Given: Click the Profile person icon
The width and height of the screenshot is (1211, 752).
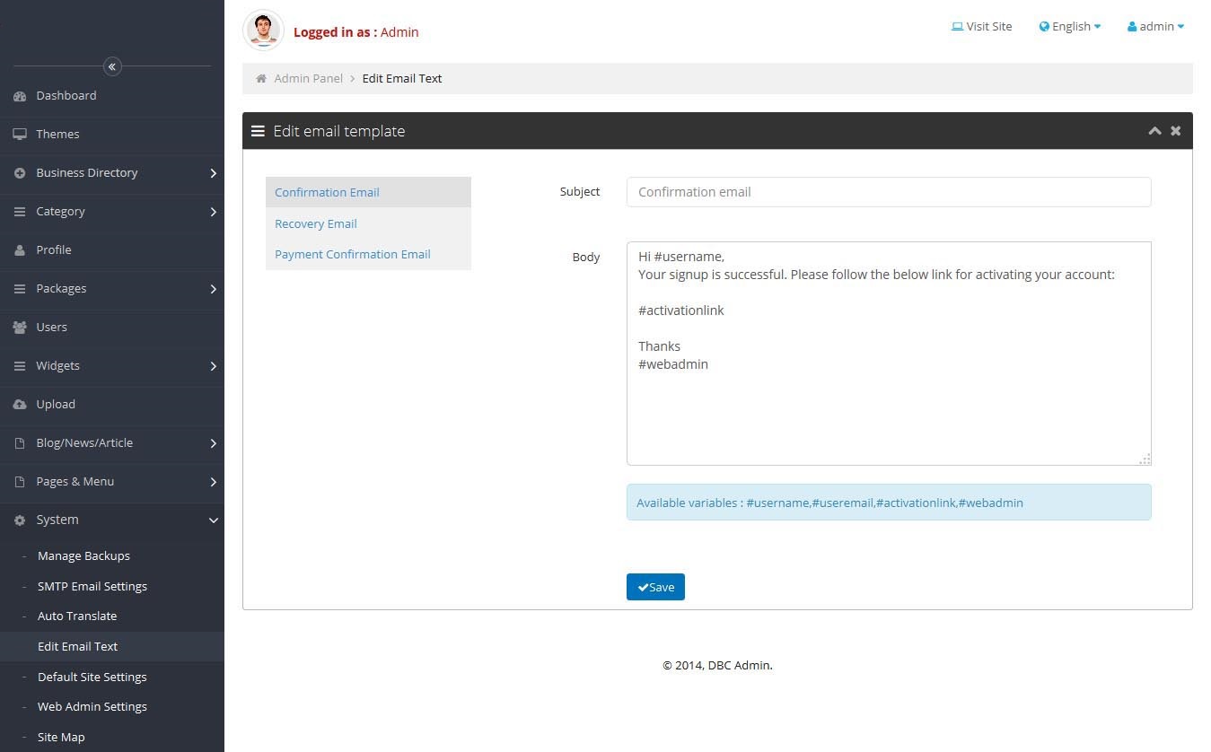Looking at the screenshot, I should (20, 250).
